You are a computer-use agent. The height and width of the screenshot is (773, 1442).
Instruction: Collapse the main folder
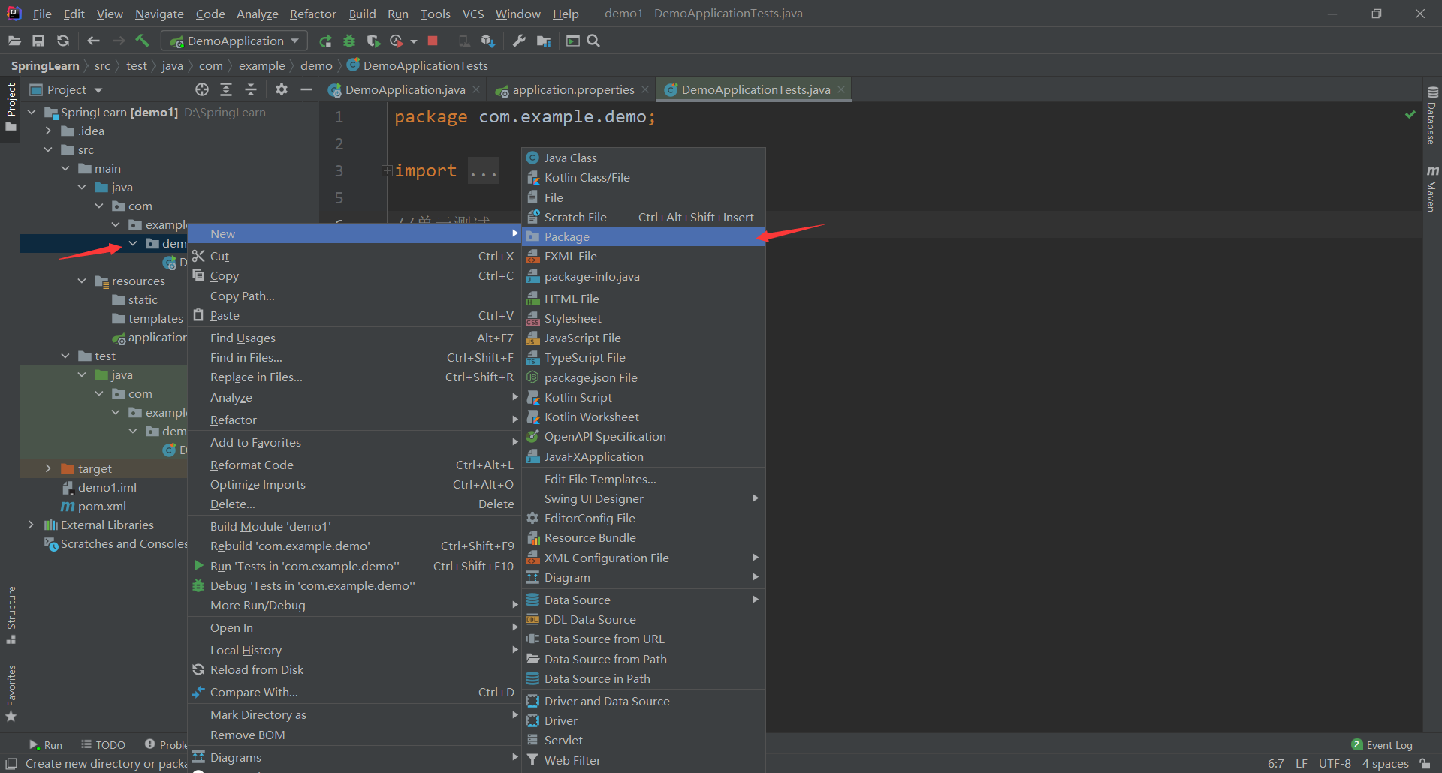(65, 168)
